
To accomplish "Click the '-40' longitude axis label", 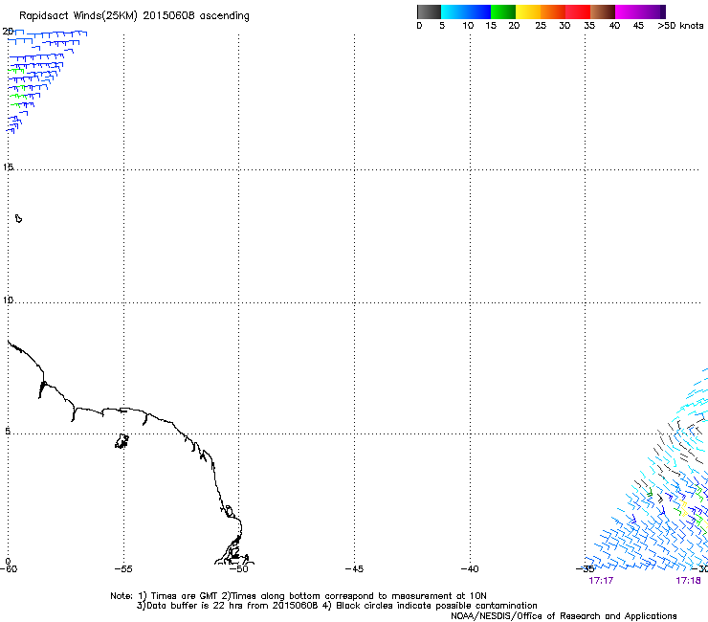I will point(470,568).
